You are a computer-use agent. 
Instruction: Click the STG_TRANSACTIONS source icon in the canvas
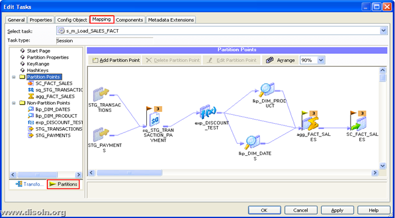point(101,94)
